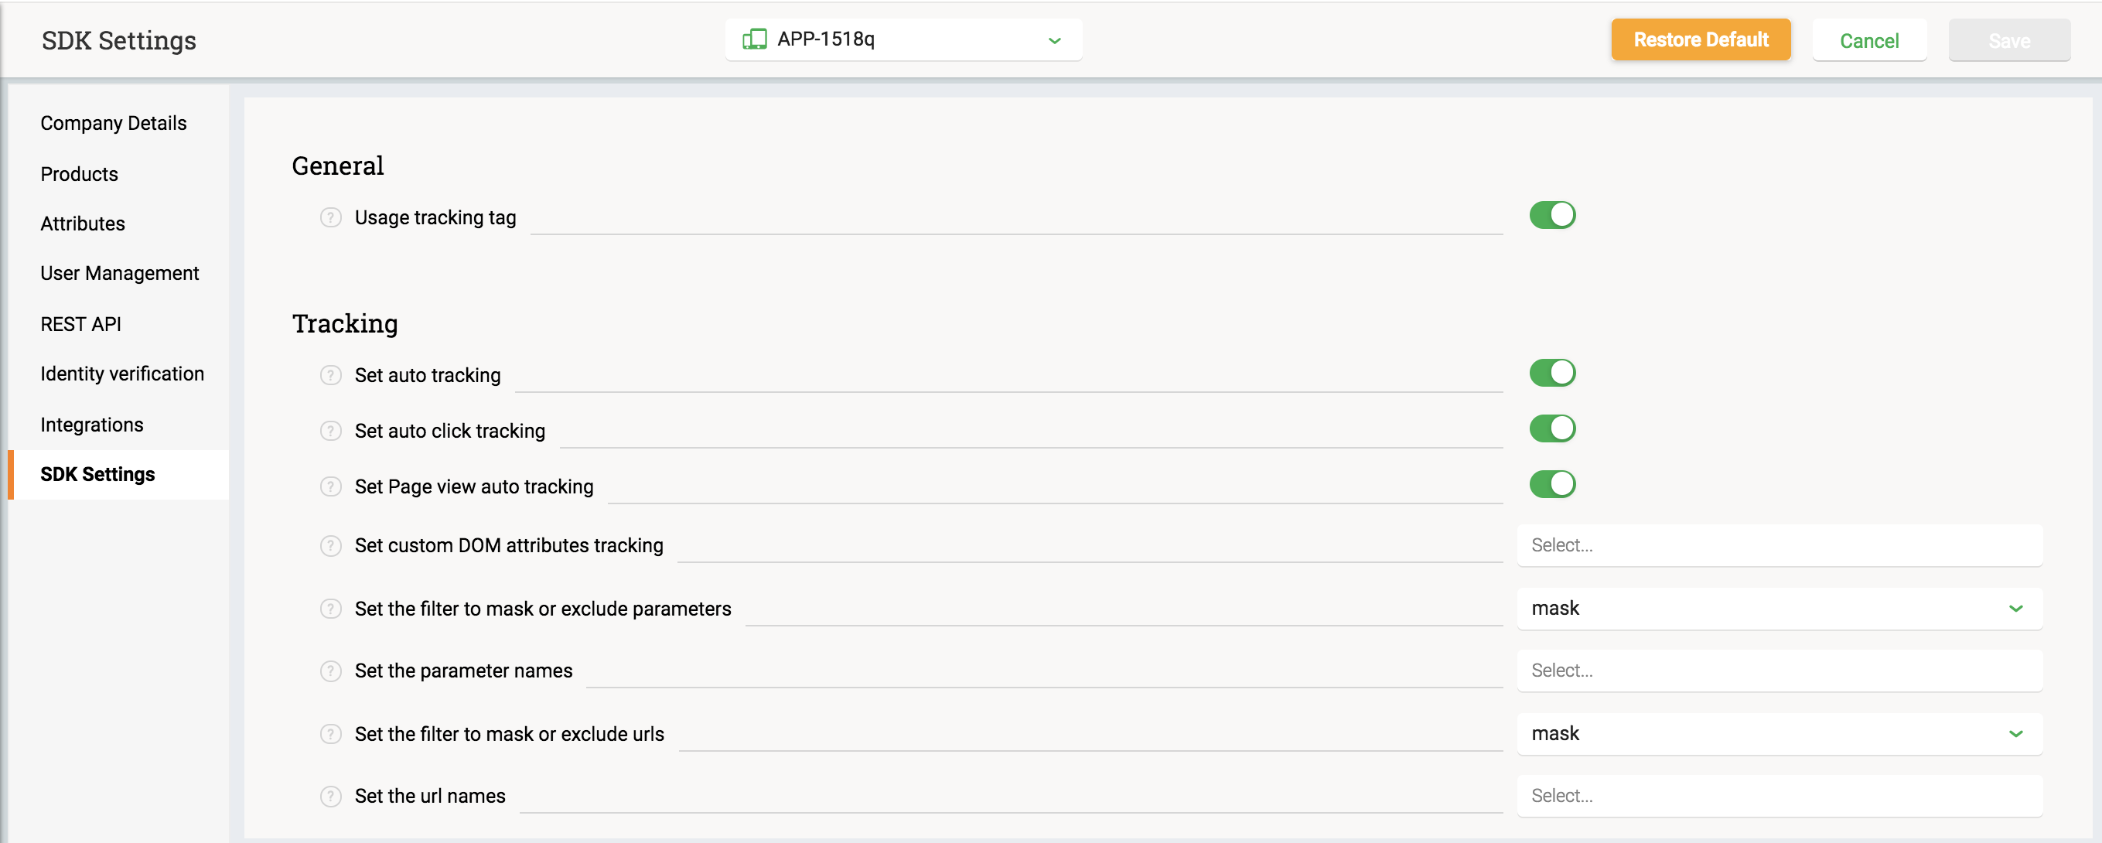This screenshot has width=2102, height=843.
Task: Expand mask dropdown for filter parameters
Action: pos(1779,608)
